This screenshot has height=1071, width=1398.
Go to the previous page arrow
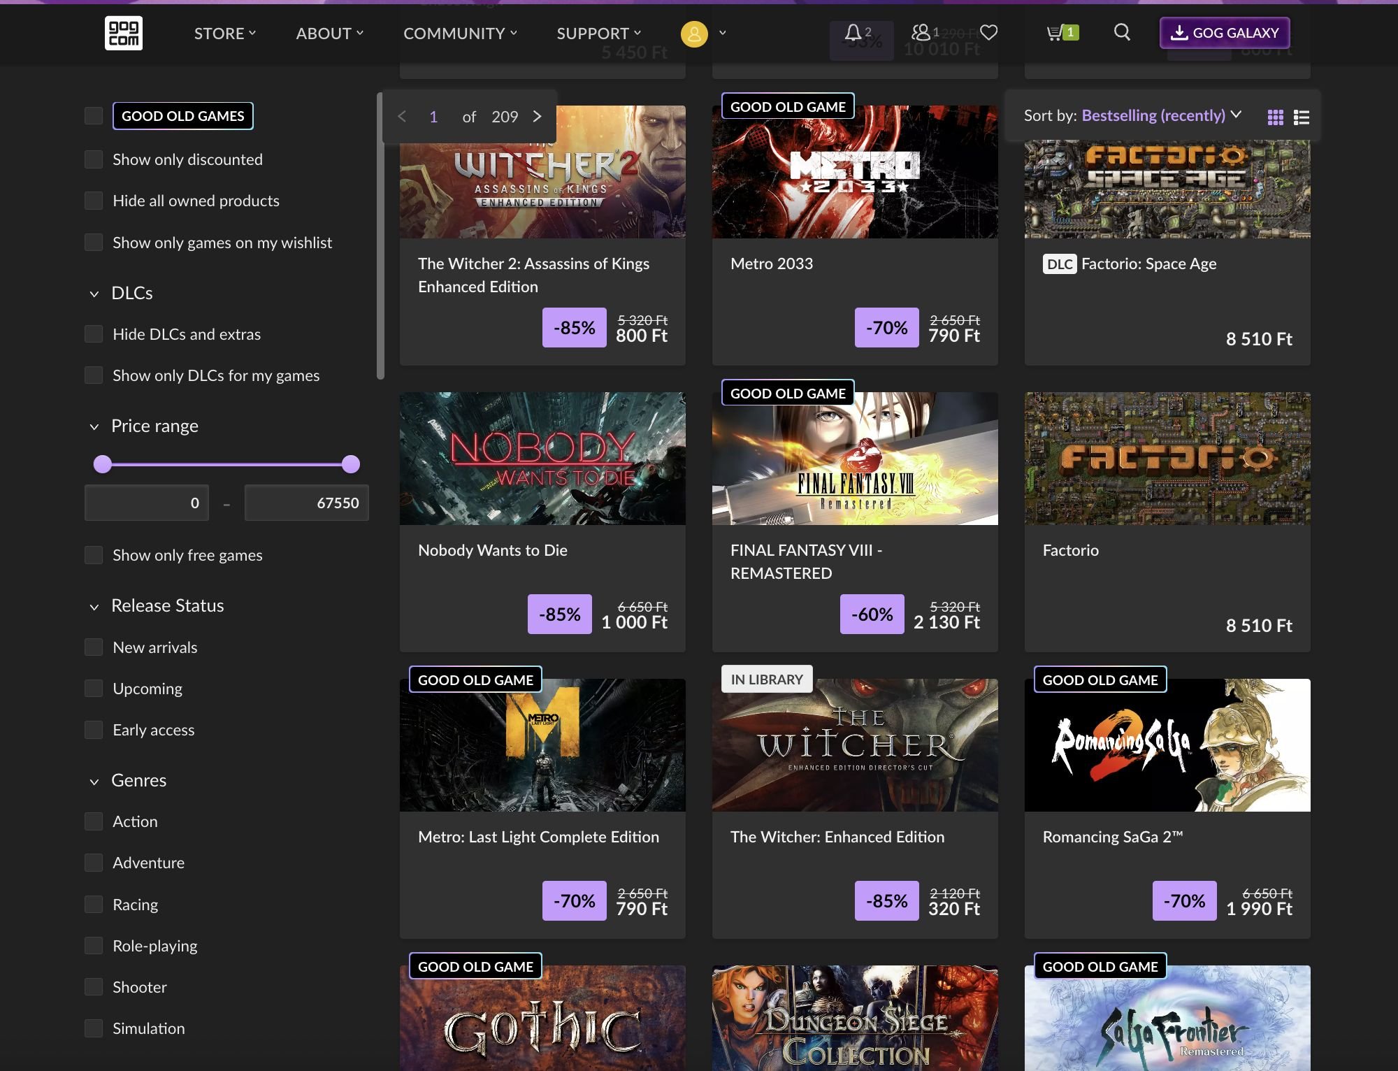click(x=402, y=117)
